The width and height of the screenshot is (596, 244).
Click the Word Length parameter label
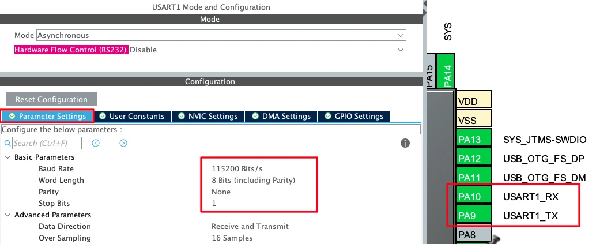pyautogui.click(x=61, y=181)
